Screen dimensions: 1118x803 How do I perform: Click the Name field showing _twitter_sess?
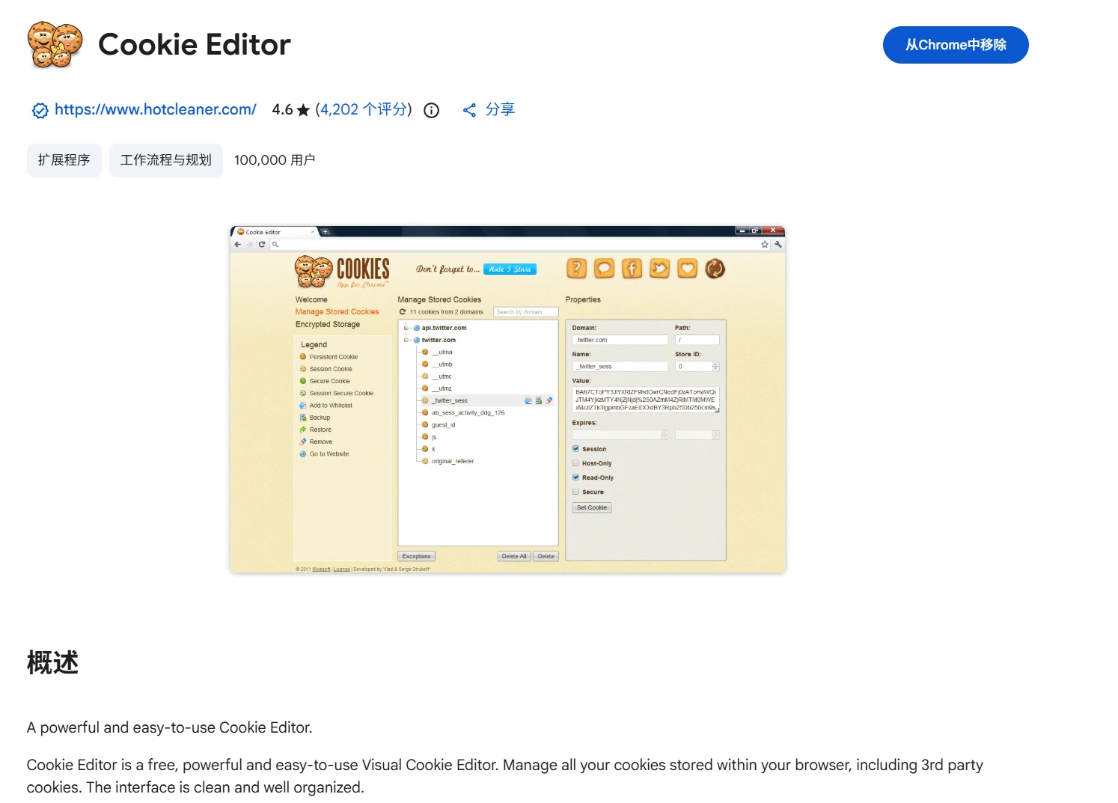pyautogui.click(x=620, y=367)
